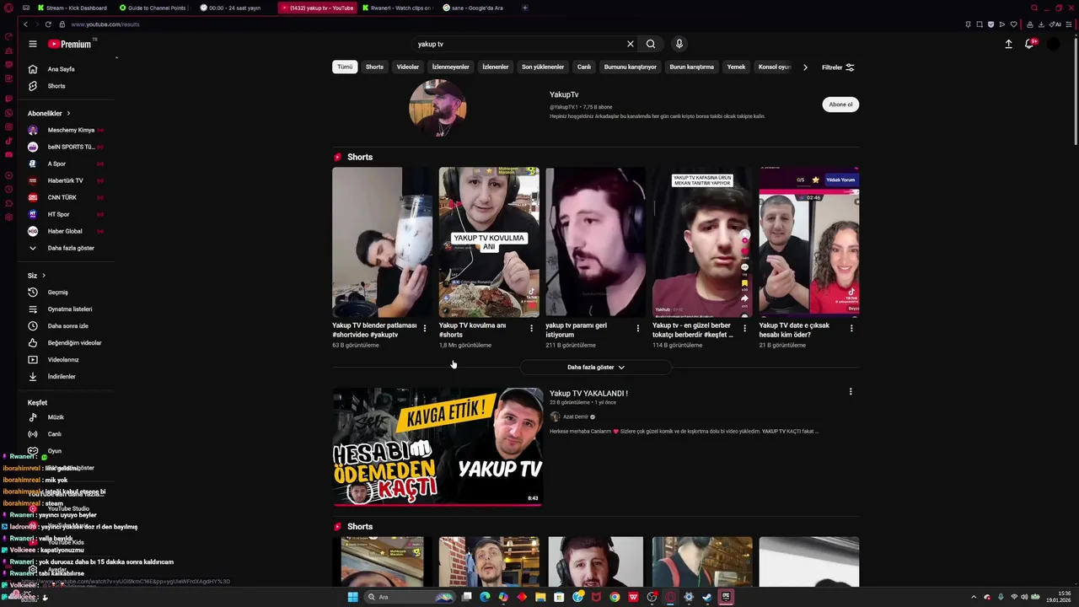Click the browser address bar
The width and height of the screenshot is (1079, 607).
506,24
